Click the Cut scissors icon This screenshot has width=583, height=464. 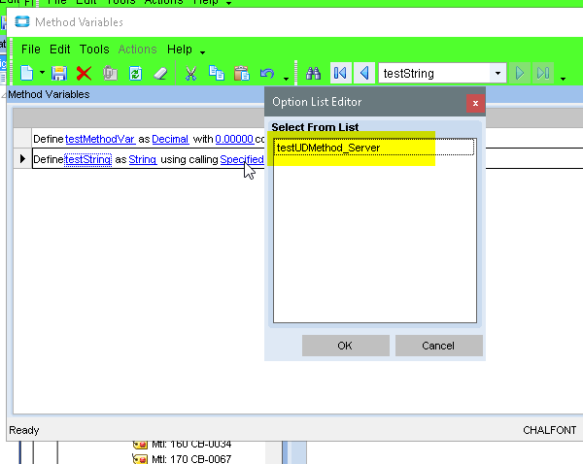coord(191,73)
